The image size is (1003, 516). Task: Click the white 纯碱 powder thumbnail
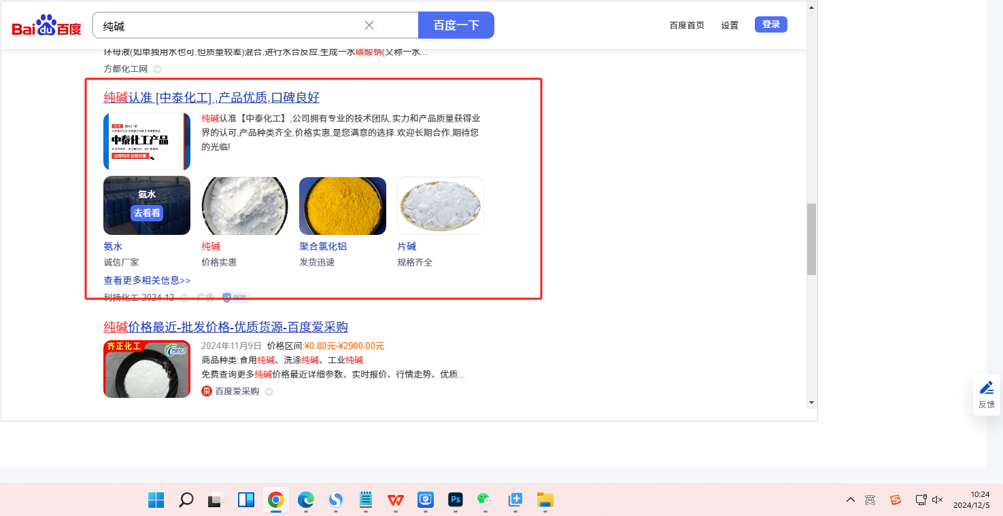[x=245, y=206]
